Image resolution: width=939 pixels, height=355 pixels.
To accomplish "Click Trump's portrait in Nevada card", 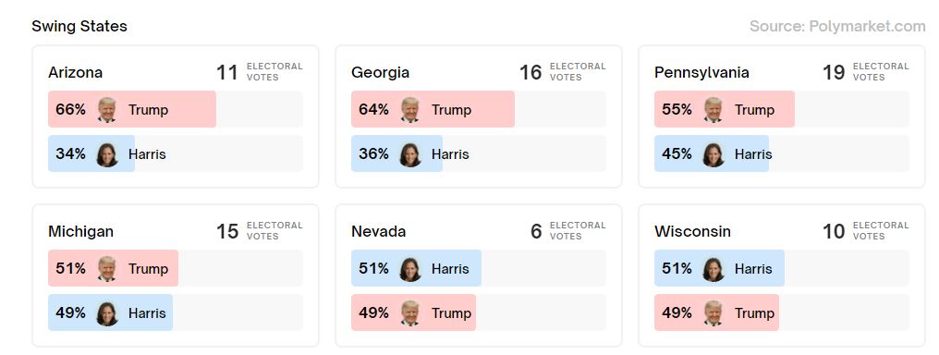I will 410,313.
